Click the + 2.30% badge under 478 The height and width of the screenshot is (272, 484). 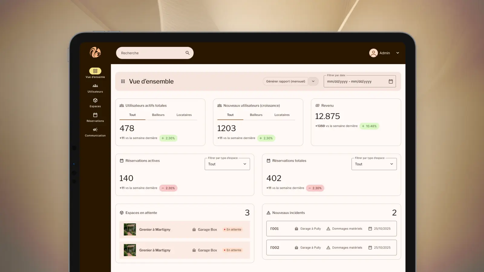pyautogui.click(x=168, y=138)
